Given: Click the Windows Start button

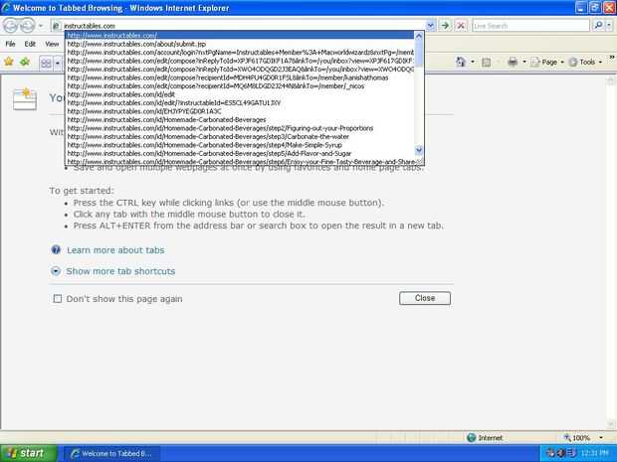Looking at the screenshot, I should pyautogui.click(x=28, y=453).
